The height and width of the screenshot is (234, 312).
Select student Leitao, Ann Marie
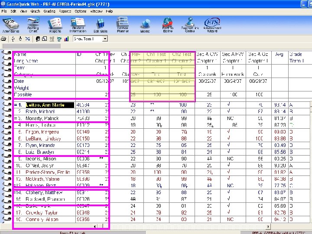point(44,105)
